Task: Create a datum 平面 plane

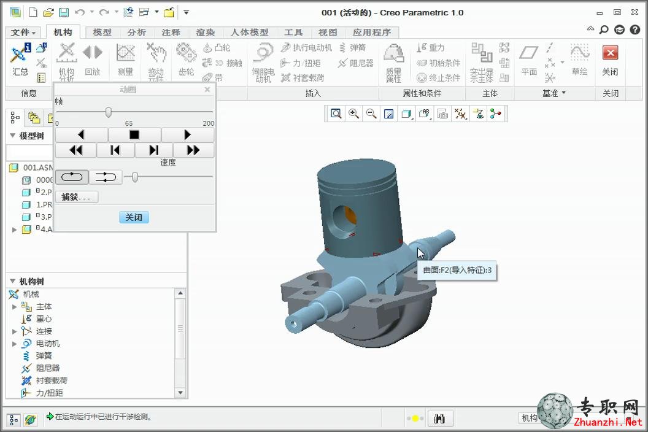Action: point(529,61)
